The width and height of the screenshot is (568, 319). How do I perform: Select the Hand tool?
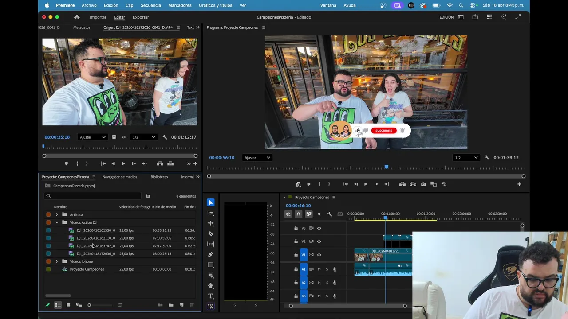click(x=211, y=286)
